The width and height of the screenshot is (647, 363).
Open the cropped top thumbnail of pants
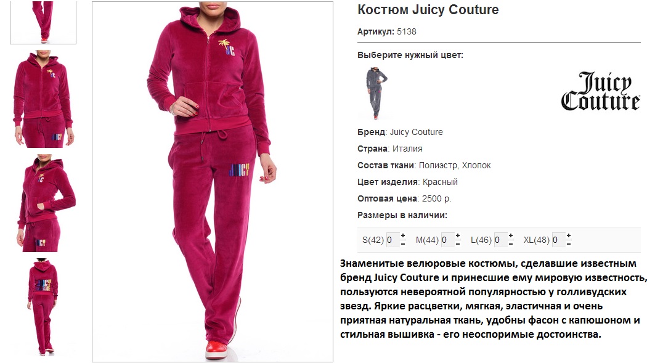click(x=43, y=22)
